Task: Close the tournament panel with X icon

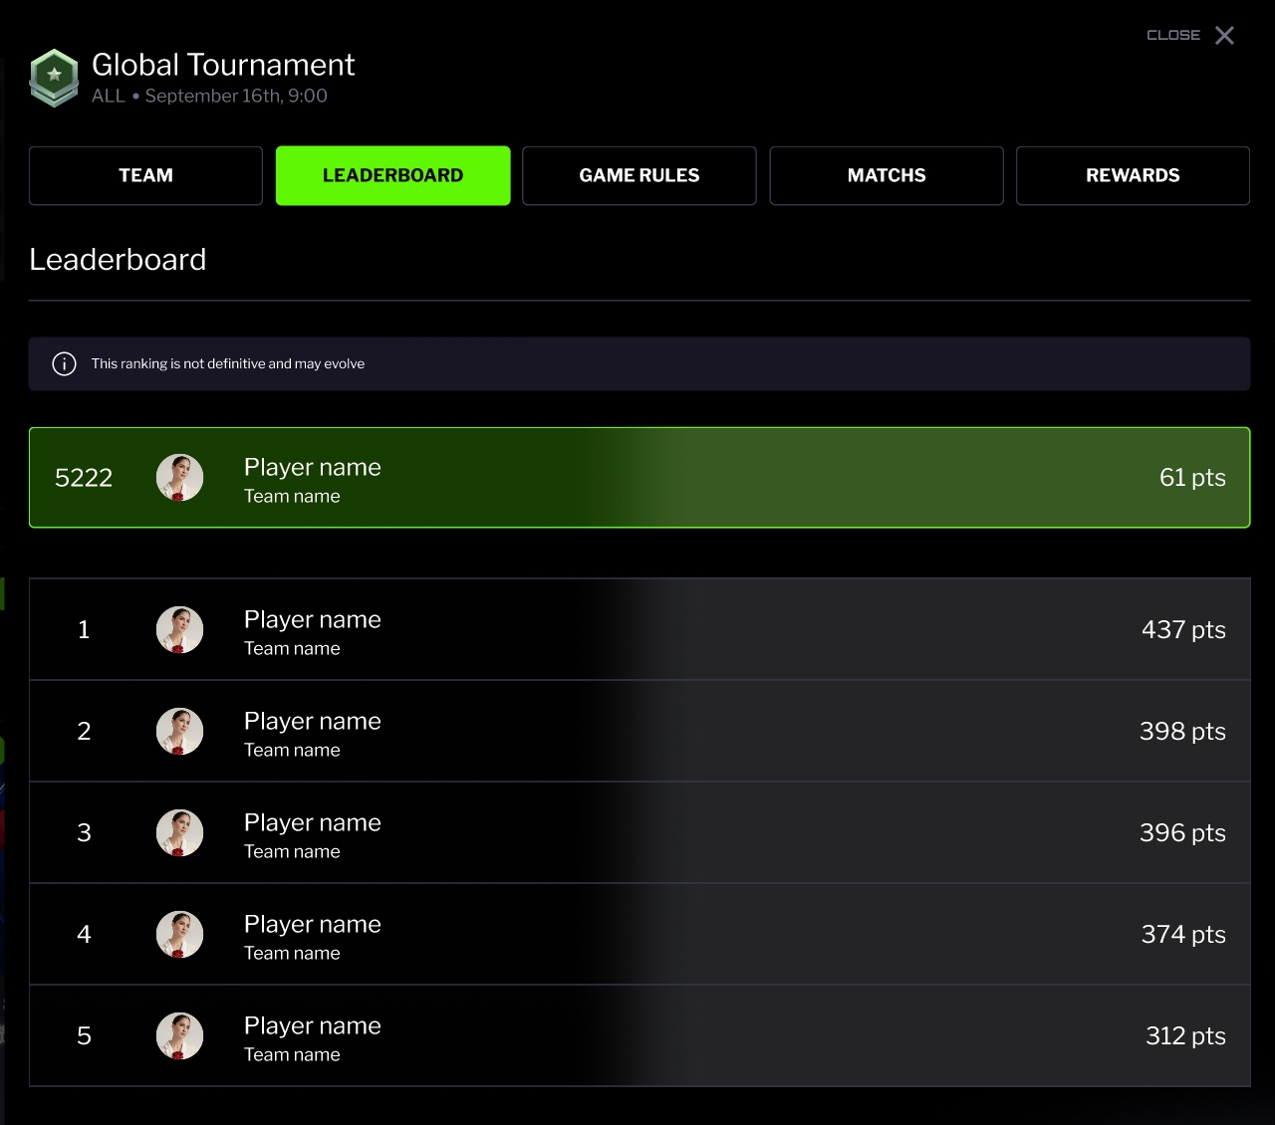Action: point(1224,36)
